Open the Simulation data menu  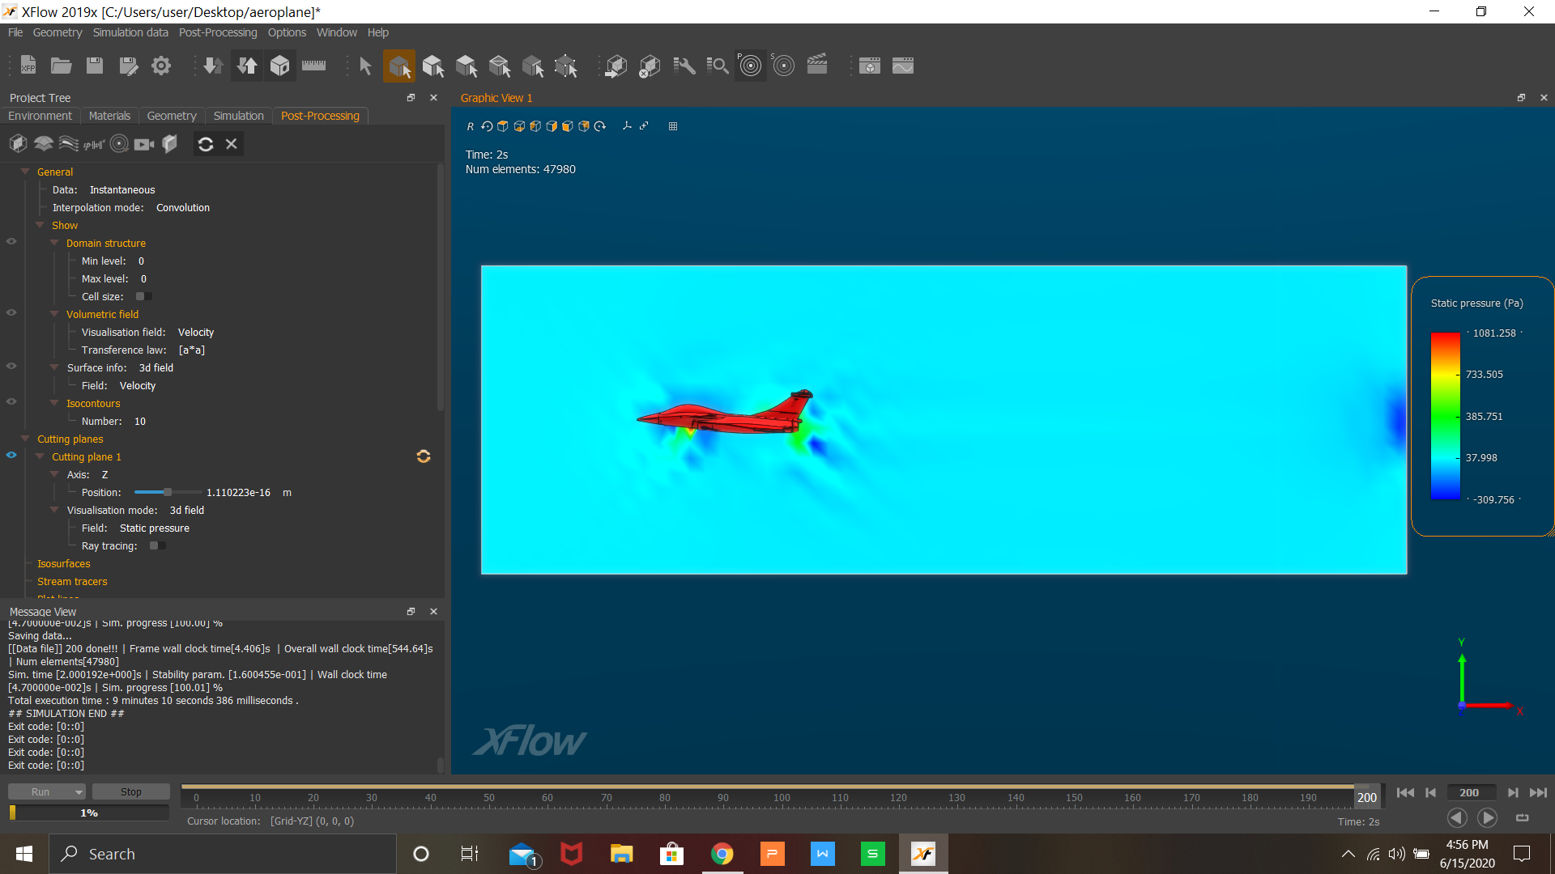pos(130,32)
